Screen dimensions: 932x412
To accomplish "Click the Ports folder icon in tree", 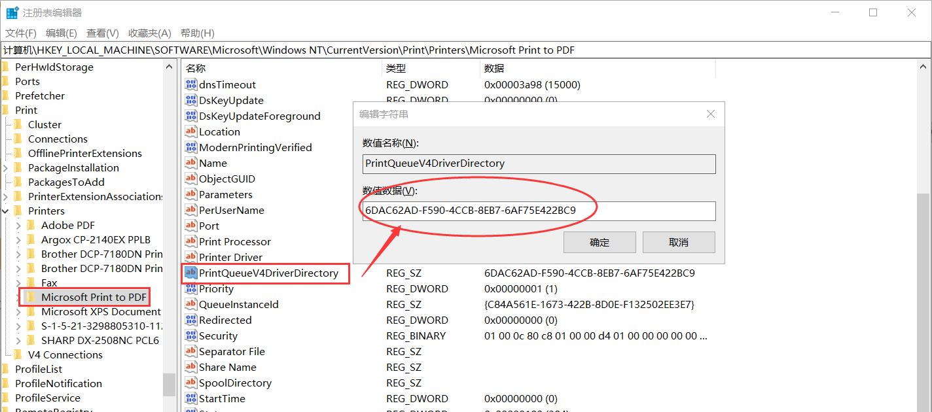I will point(5,81).
